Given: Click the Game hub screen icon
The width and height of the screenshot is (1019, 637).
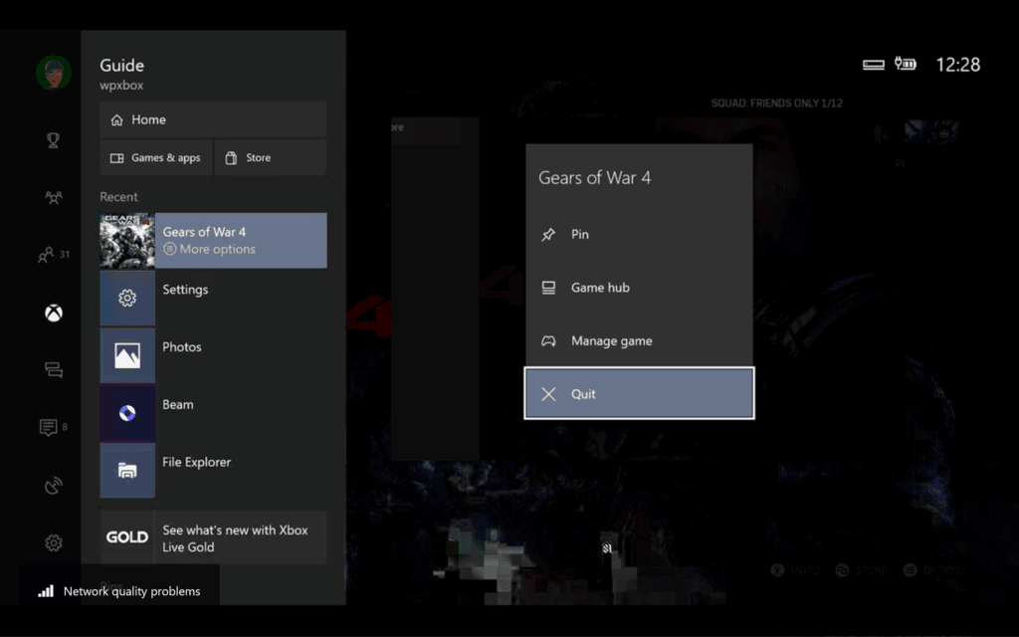Looking at the screenshot, I should click(548, 288).
